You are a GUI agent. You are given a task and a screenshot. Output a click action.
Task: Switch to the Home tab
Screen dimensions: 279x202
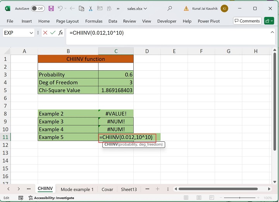[x=44, y=21]
